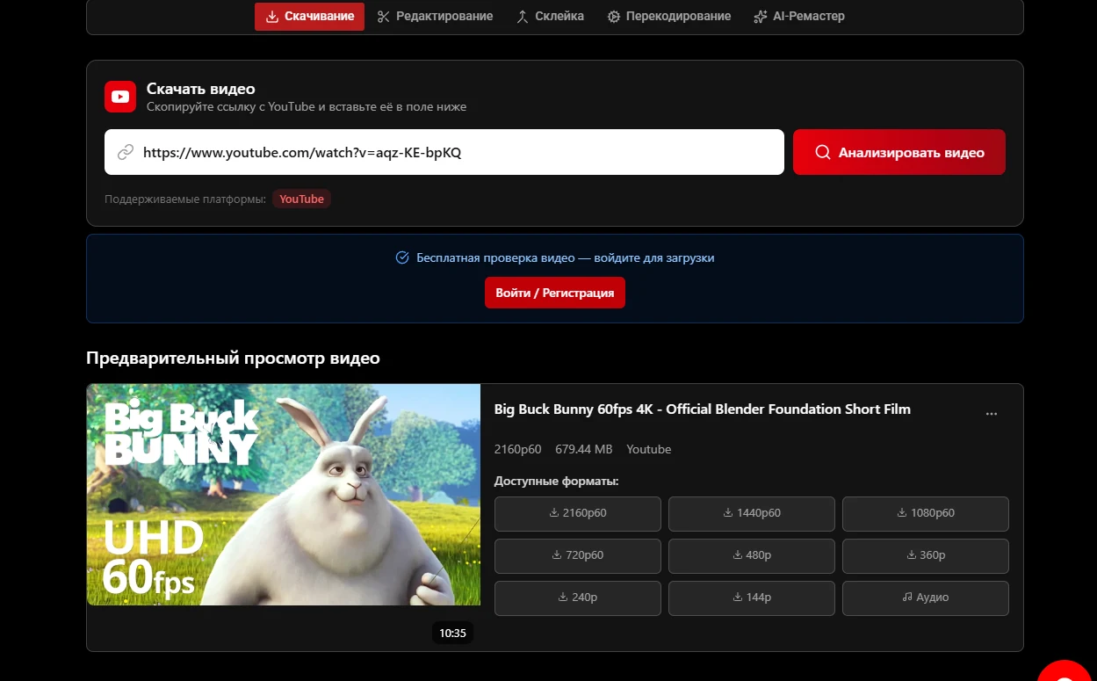
Task: Click the Big Buck Bunny video thumbnail
Action: pos(284,495)
